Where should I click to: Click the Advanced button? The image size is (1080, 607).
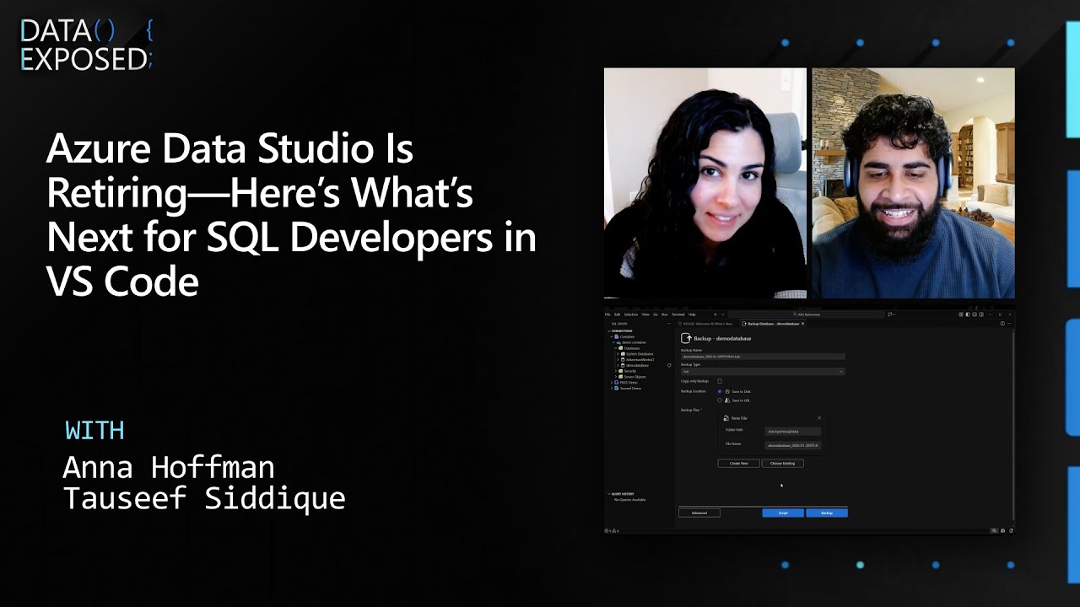(699, 513)
